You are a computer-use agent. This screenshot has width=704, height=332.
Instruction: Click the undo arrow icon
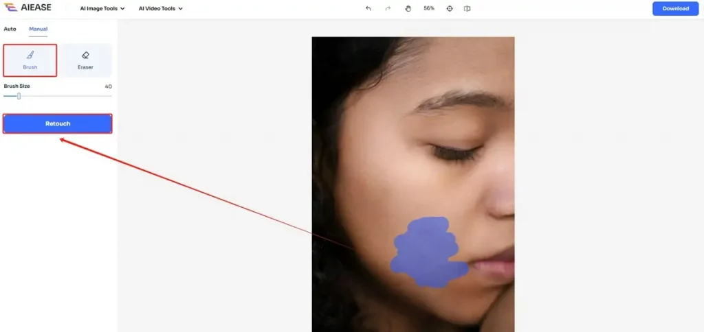point(368,9)
